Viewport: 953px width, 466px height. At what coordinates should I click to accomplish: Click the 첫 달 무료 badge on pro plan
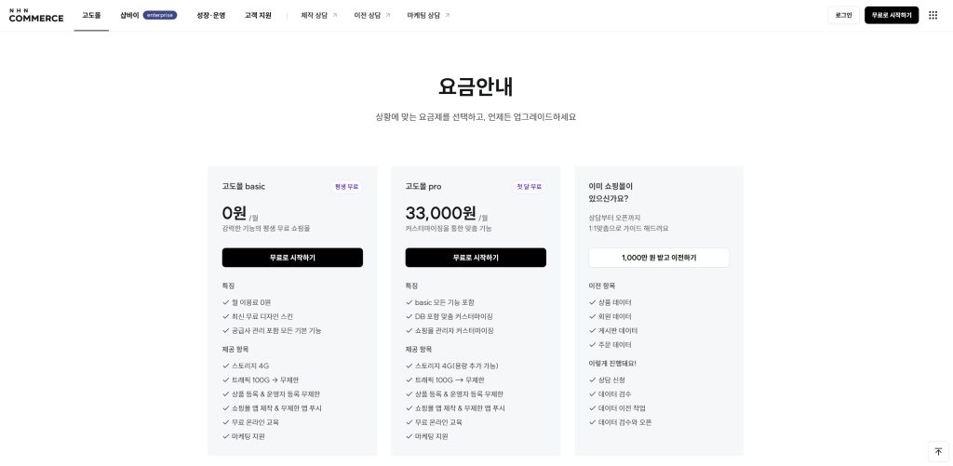(529, 187)
